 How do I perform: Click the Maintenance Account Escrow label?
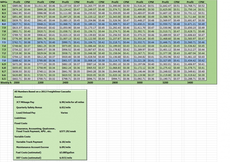click(x=32, y=147)
